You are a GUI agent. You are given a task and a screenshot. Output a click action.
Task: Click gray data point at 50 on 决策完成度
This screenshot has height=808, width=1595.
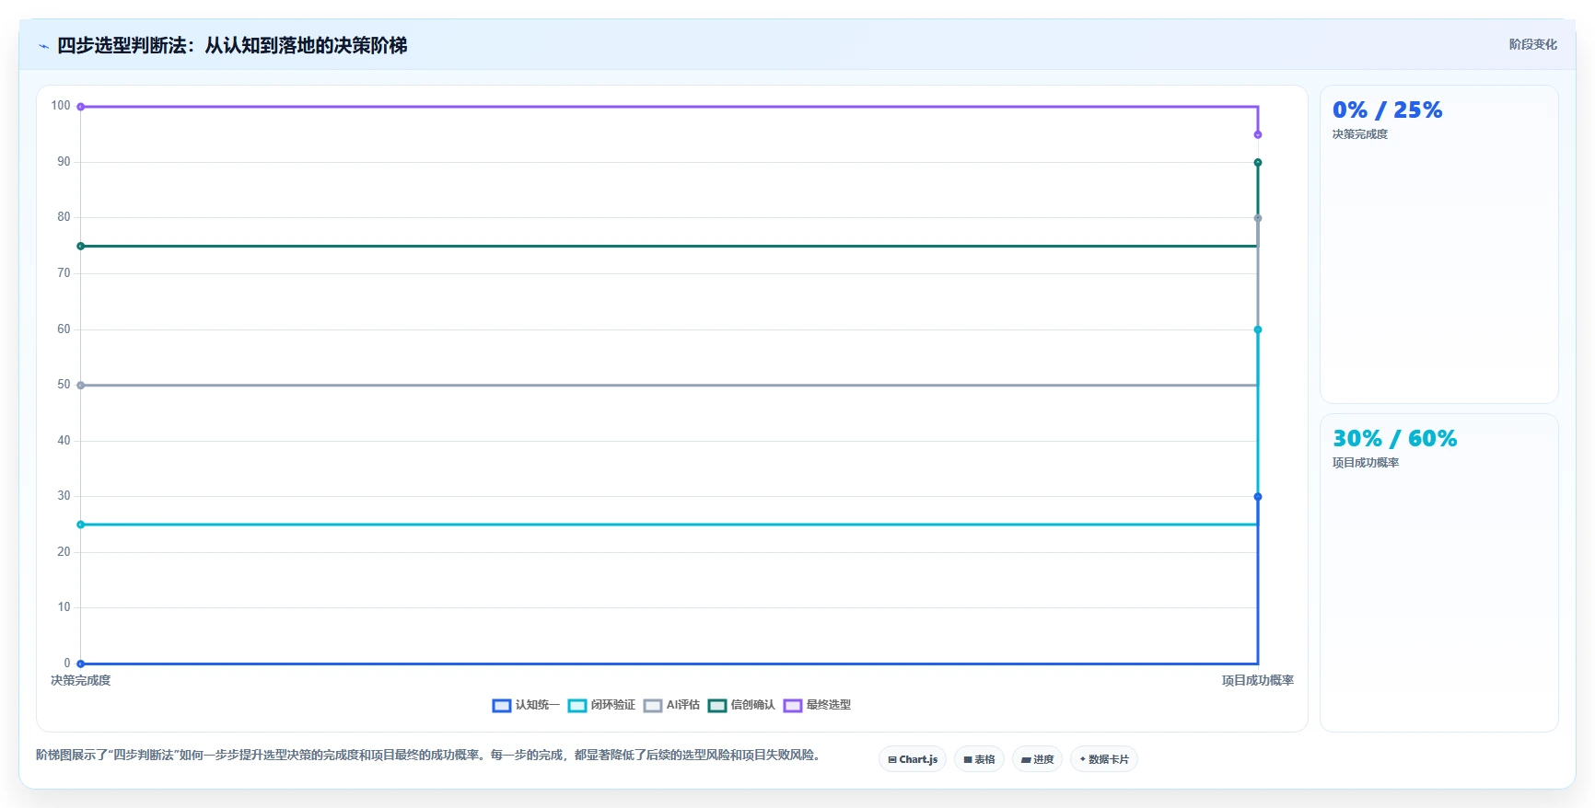[x=81, y=386]
